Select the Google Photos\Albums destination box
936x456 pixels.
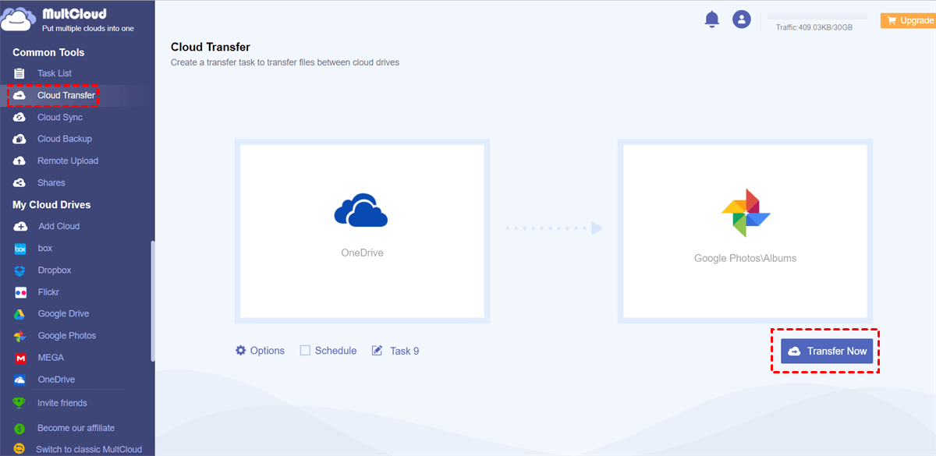coord(746,231)
